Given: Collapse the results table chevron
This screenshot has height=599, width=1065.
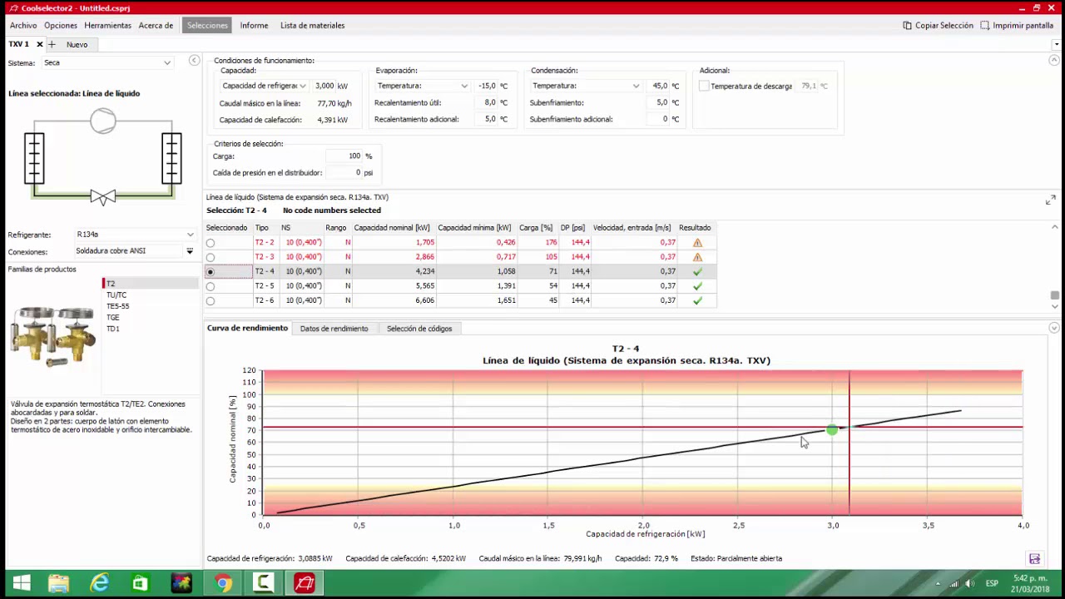Looking at the screenshot, I should click(1055, 227).
